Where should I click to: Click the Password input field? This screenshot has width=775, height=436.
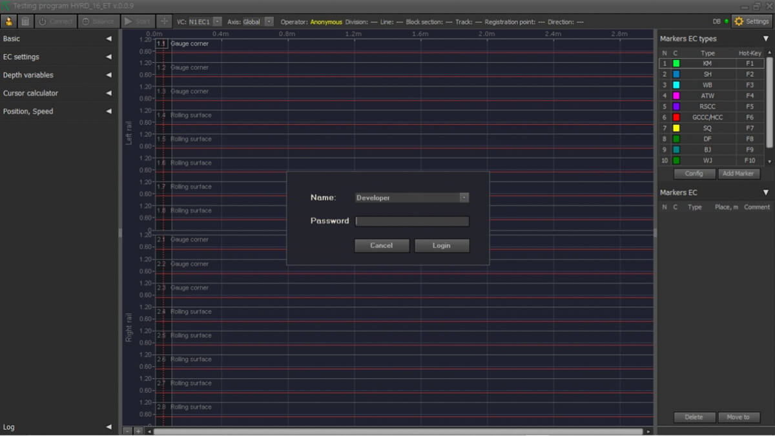pyautogui.click(x=412, y=221)
